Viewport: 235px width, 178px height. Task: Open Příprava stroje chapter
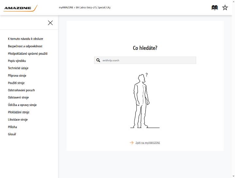tap(17, 76)
